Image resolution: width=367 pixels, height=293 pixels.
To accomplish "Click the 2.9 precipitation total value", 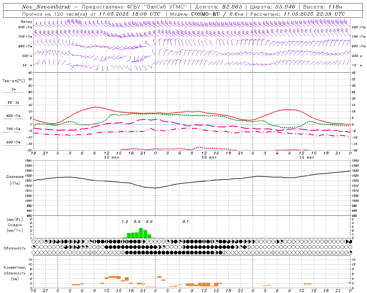I will click(x=149, y=222).
